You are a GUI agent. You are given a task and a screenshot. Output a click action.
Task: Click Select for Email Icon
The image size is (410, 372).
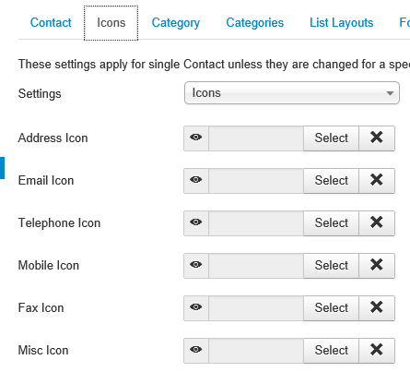pos(332,181)
